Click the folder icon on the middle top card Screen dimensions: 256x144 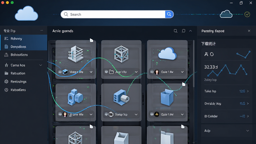(x=111, y=72)
